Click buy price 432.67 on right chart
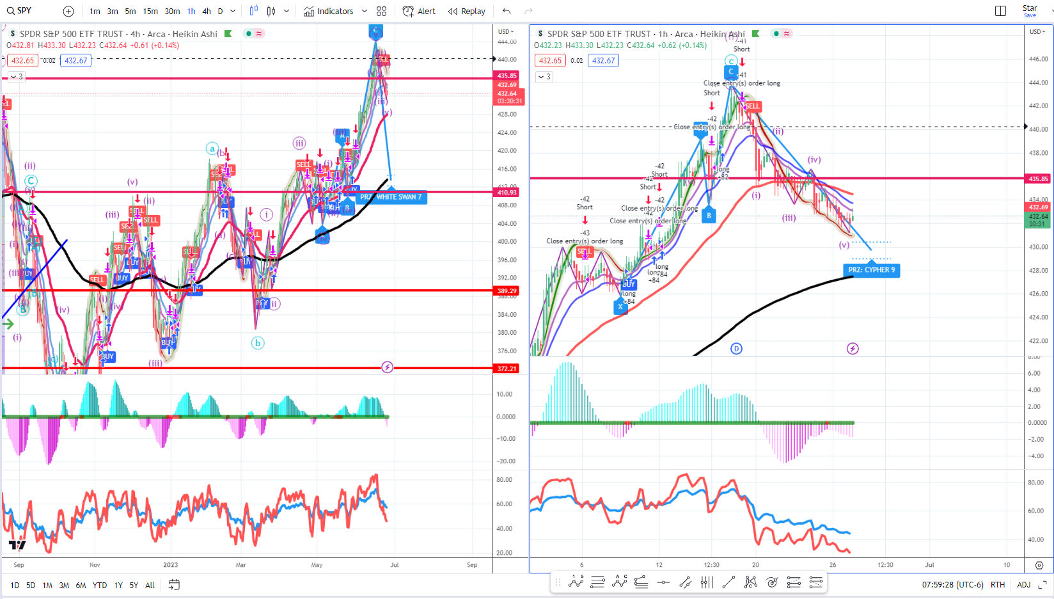 pyautogui.click(x=603, y=61)
